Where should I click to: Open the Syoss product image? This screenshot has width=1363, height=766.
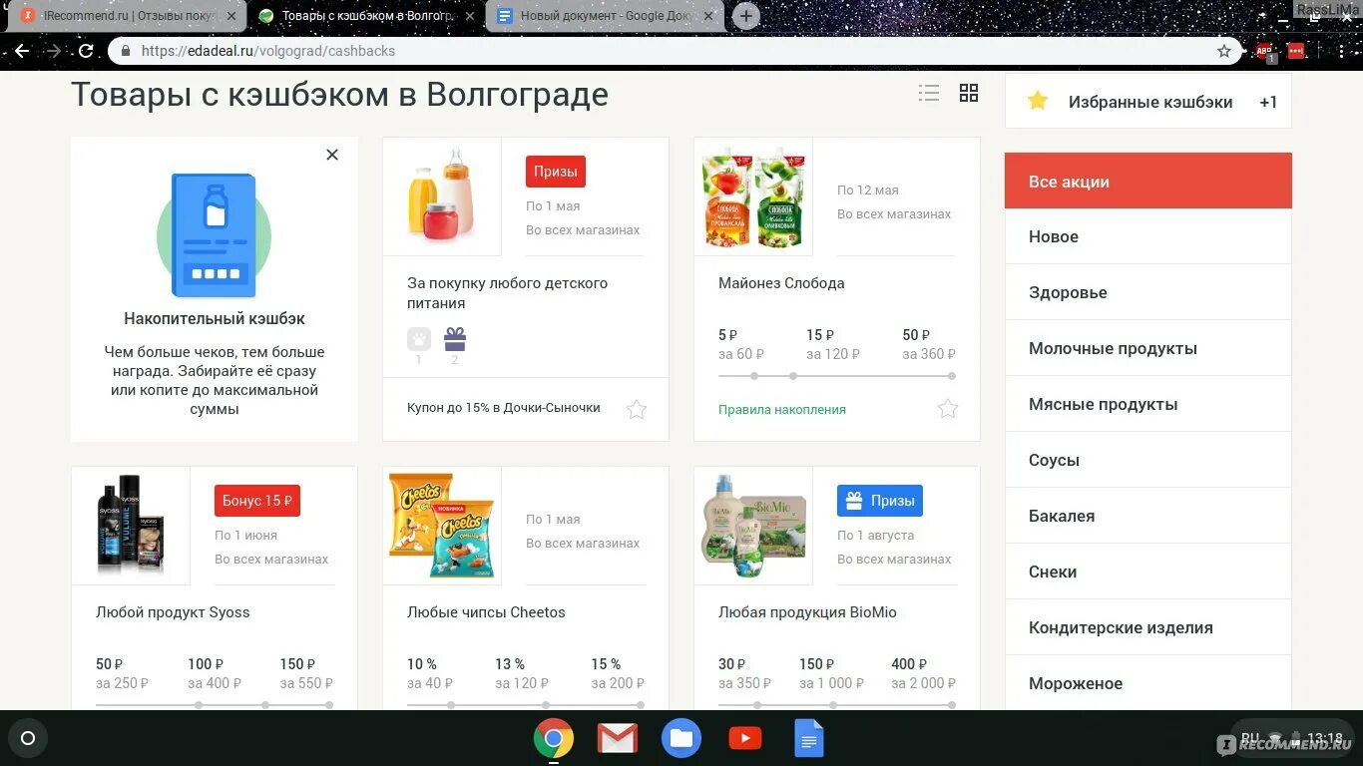point(131,526)
